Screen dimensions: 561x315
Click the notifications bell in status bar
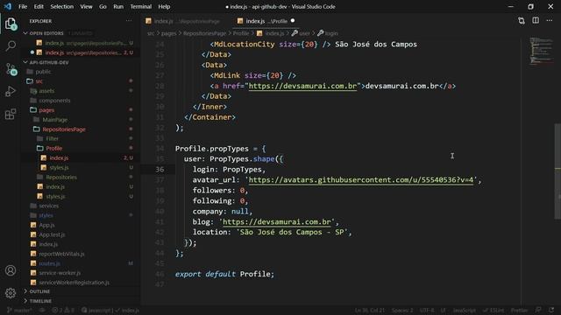coord(551,310)
